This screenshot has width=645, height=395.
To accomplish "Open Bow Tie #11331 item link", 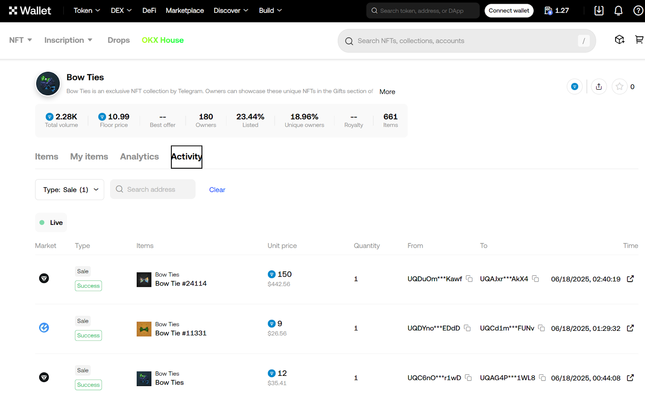I will [181, 333].
